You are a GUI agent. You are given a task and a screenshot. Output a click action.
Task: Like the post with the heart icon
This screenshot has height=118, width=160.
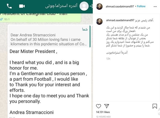click(x=99, y=106)
